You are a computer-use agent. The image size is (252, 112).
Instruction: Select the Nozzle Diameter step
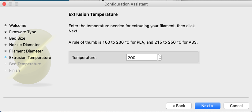tap(24, 45)
